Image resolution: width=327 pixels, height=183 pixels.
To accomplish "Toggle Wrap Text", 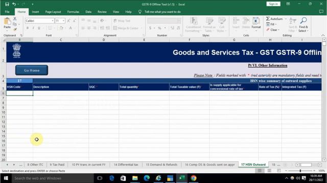I will pyautogui.click(x=122, y=21).
